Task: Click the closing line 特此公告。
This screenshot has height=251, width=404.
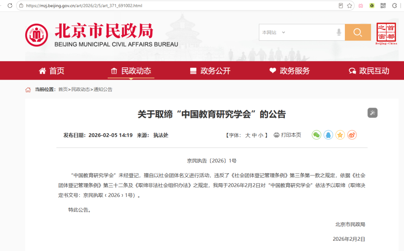Action: (x=80, y=210)
